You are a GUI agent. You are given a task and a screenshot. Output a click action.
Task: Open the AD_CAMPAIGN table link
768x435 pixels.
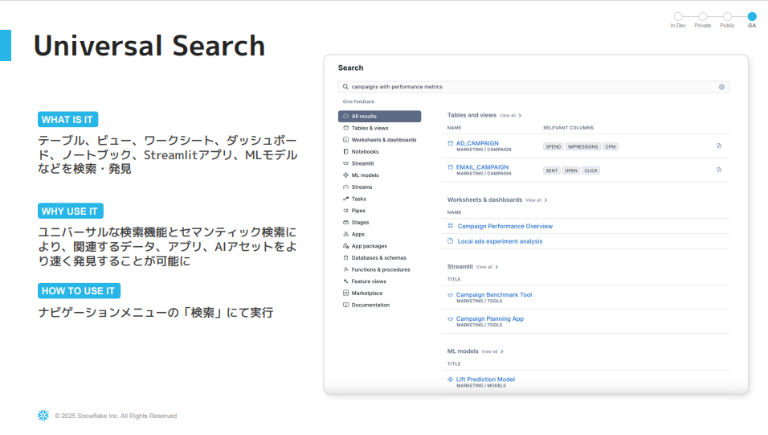click(x=477, y=143)
